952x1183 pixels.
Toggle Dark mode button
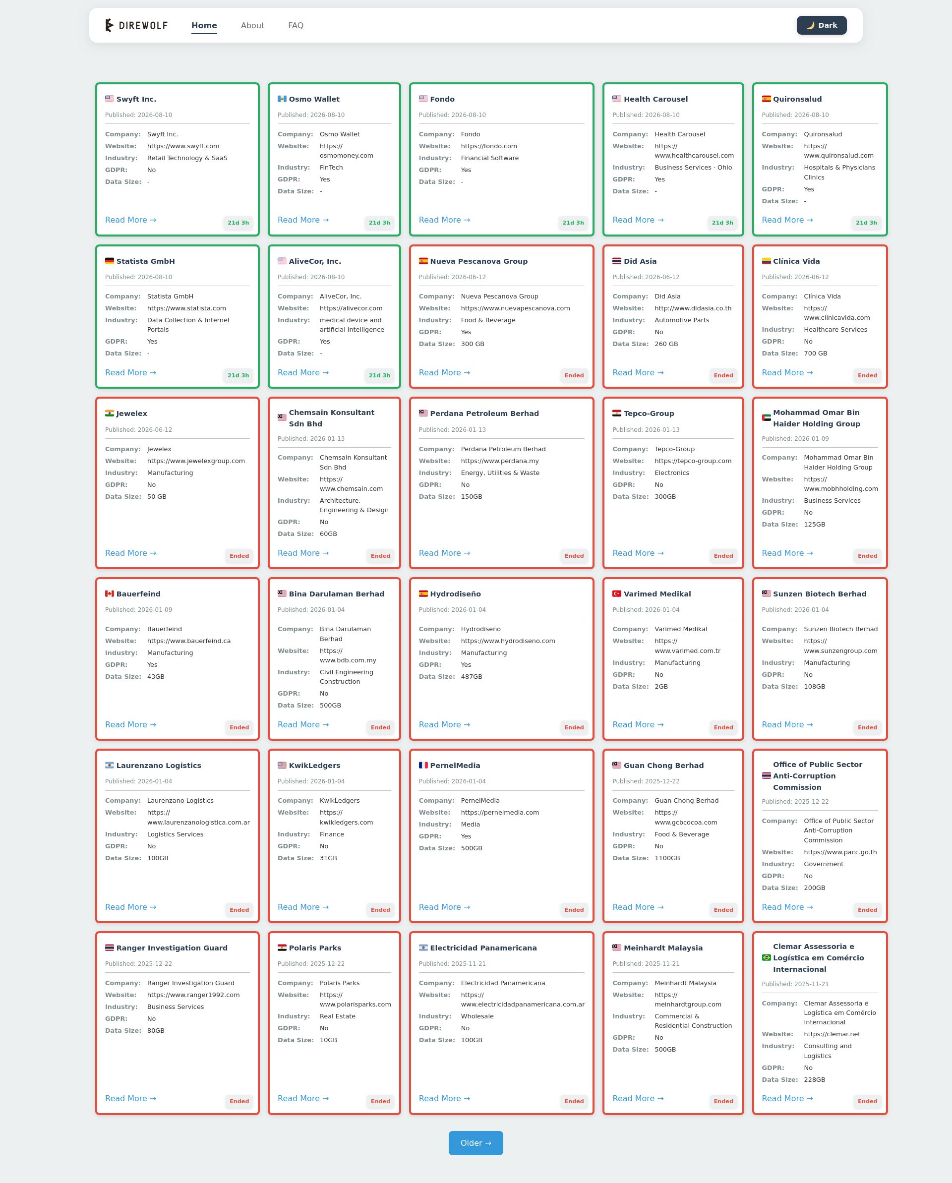coord(822,25)
